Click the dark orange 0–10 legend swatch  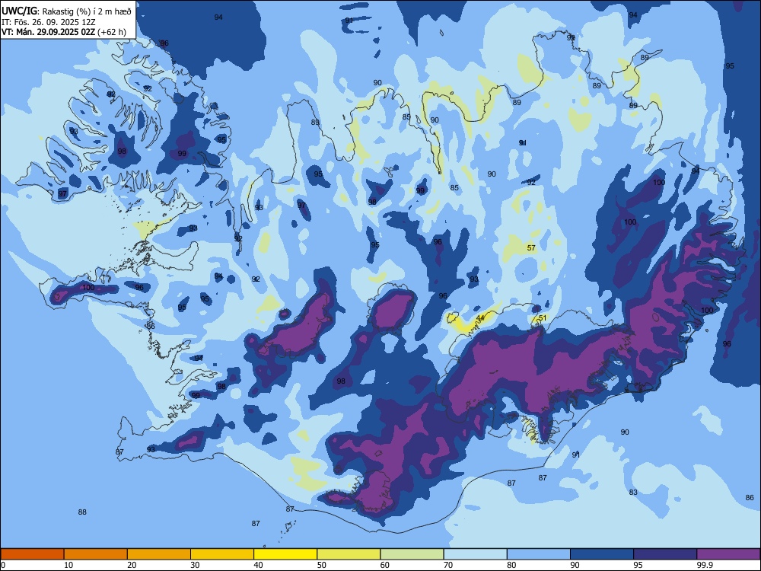[32, 554]
